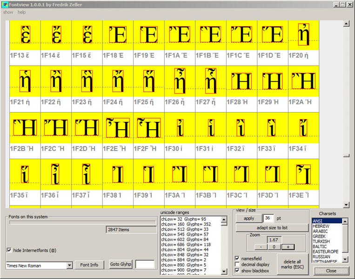Select range chLow= 890 Glyphs= 5
Viewport: 355px width, 279px height.
pos(191,265)
